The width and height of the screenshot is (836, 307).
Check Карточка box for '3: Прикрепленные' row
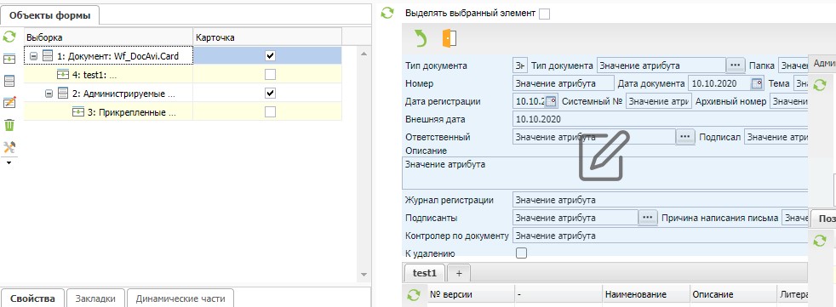(x=271, y=112)
